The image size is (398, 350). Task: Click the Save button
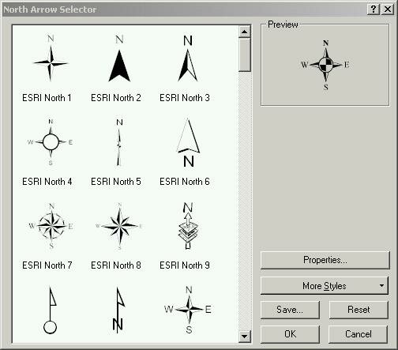pyautogui.click(x=290, y=310)
